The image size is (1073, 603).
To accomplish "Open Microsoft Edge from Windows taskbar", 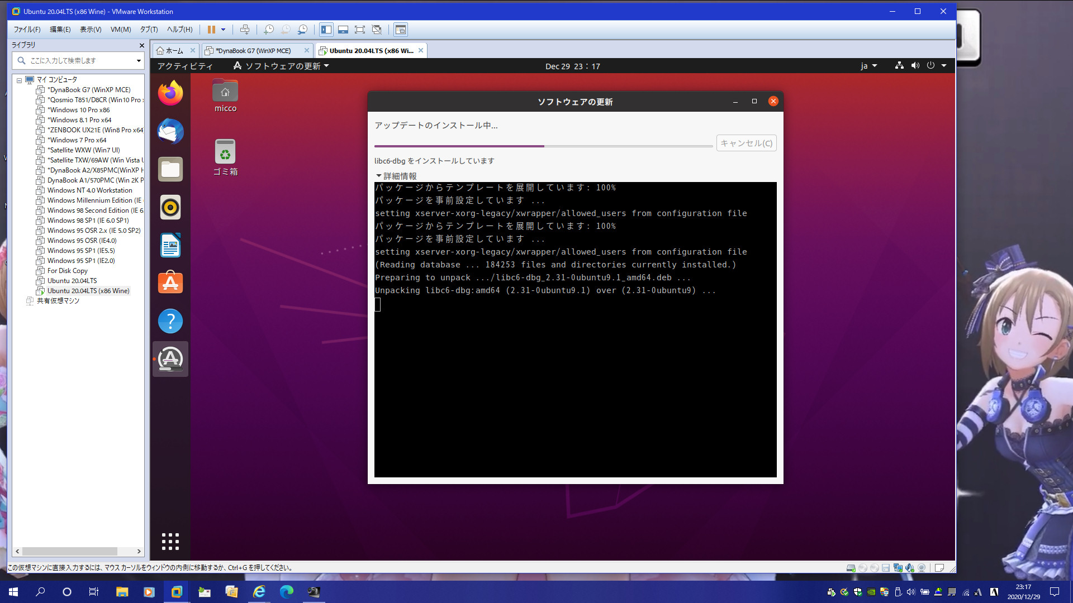I will 286,592.
